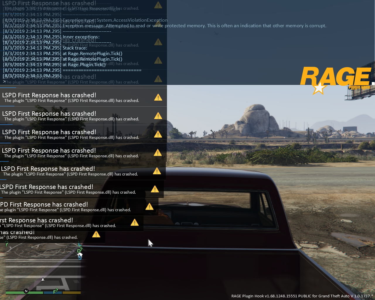Click the console input prompt line
The width and height of the screenshot is (375, 300).
pos(83,81)
